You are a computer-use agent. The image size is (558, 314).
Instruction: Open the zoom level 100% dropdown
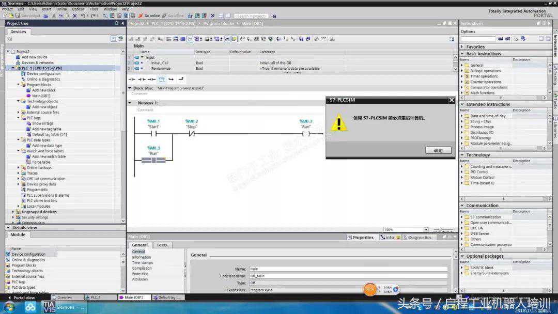426,230
